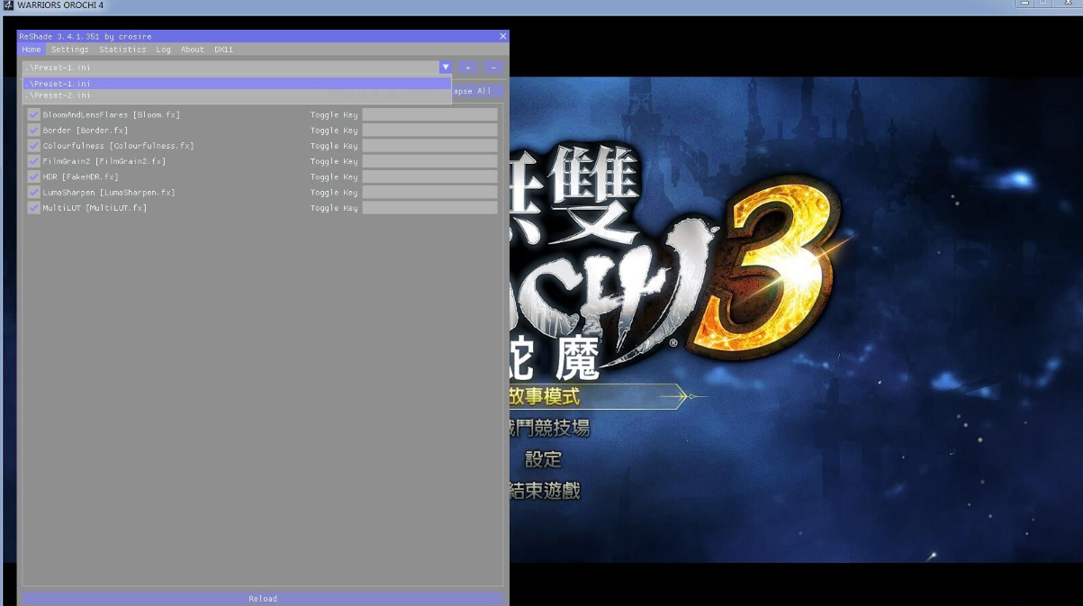
Task: Click the Border toggle key field
Action: [429, 131]
